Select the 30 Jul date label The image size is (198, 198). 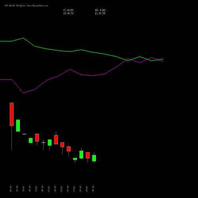click(93, 188)
